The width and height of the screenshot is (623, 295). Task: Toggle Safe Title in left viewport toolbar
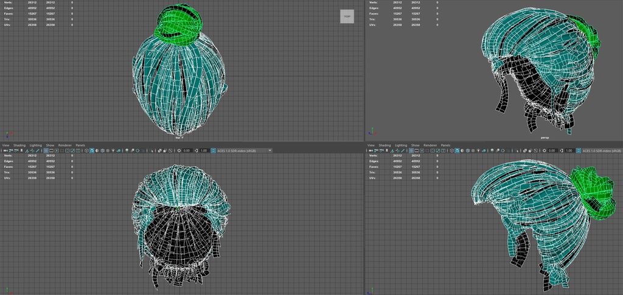click(x=78, y=150)
